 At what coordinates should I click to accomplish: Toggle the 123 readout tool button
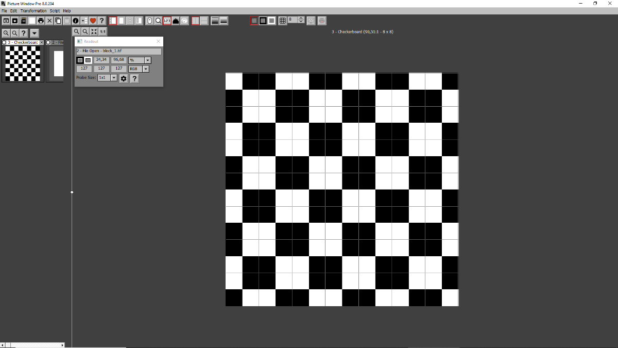point(167,21)
